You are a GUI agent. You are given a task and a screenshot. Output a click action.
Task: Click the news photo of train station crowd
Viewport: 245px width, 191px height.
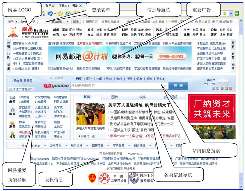point(91,114)
